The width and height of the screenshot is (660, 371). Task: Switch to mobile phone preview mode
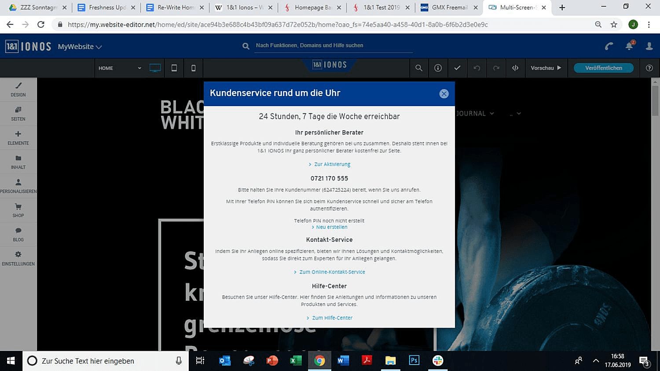pyautogui.click(x=193, y=68)
